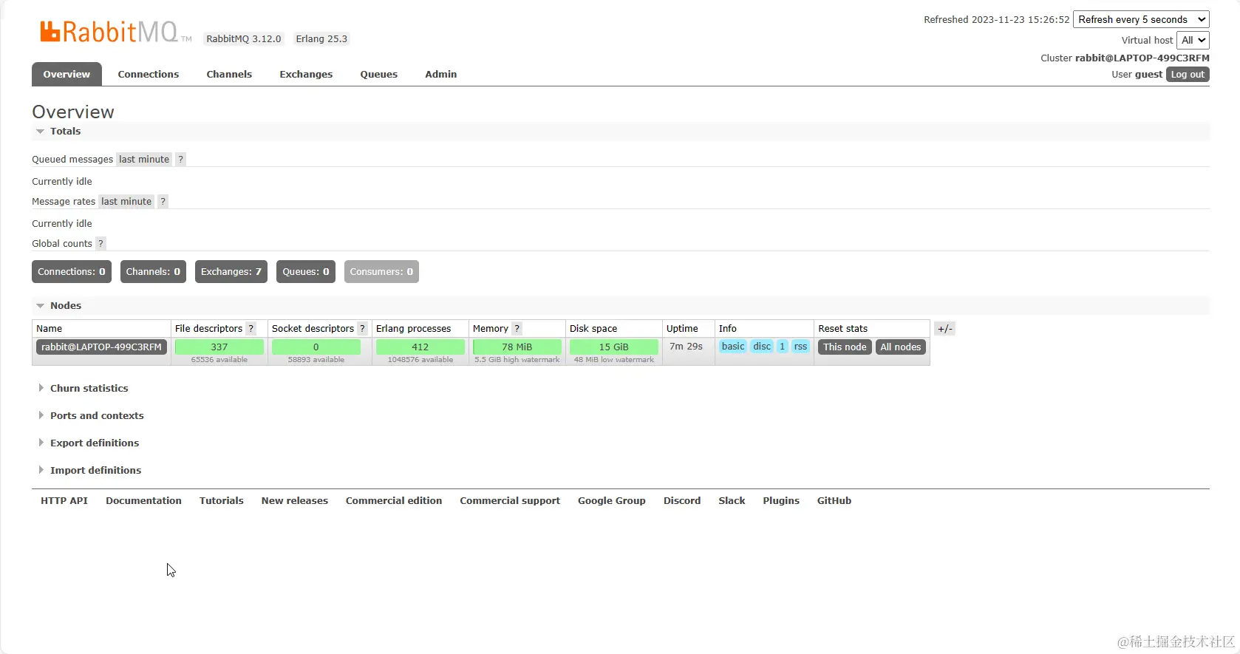
Task: Reset stats for This node
Action: click(845, 347)
